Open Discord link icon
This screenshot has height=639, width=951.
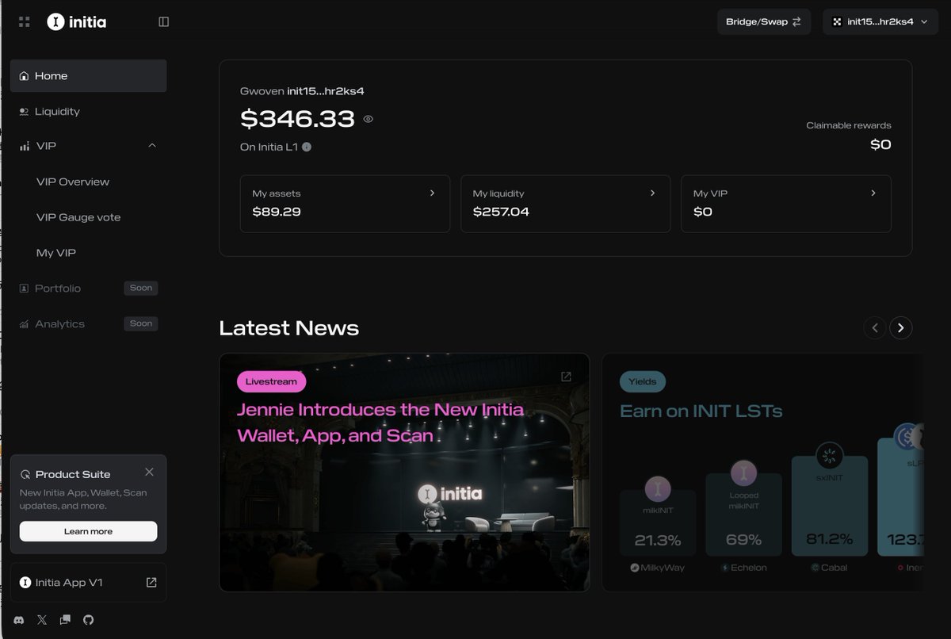[x=19, y=620]
